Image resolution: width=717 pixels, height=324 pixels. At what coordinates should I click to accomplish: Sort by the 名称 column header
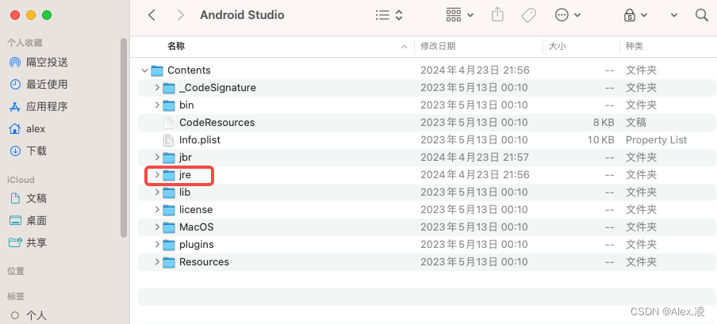[x=176, y=46]
